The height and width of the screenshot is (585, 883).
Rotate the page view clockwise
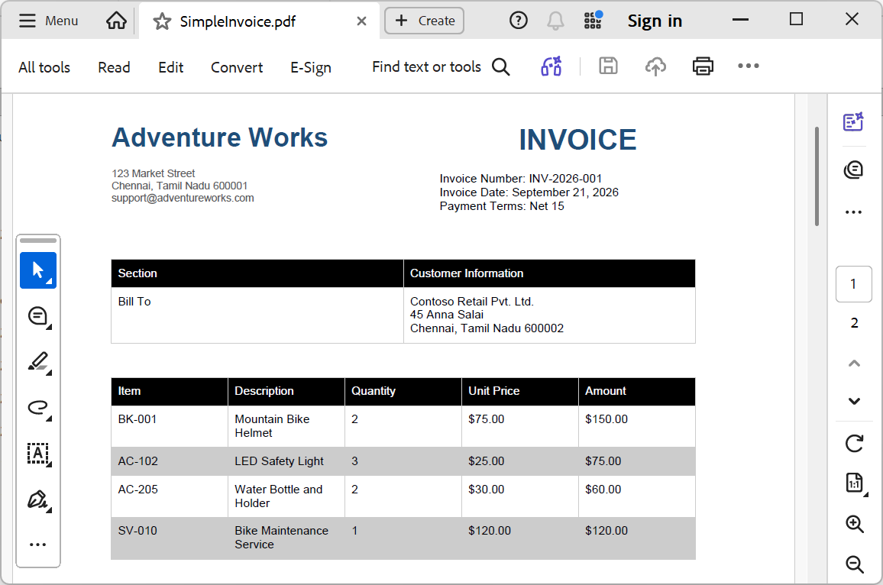tap(854, 444)
